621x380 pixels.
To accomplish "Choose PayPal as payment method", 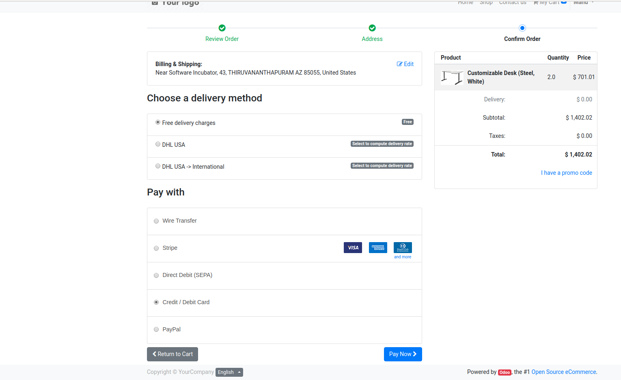I will pos(156,330).
